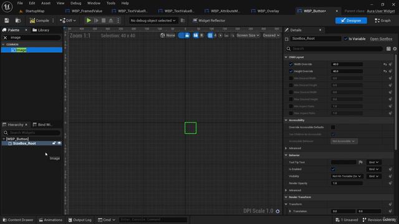
Task: Click the widget name SizeBox_Root field
Action: pos(315,39)
